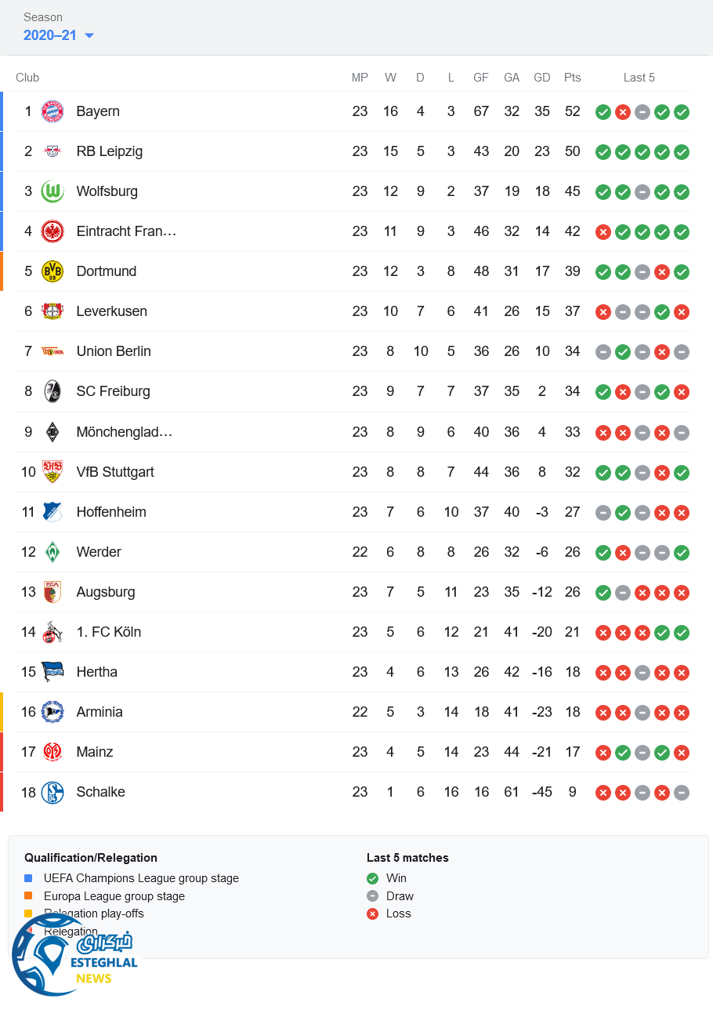713x1017 pixels.
Task: Click the Last 5 column header
Action: click(x=639, y=78)
